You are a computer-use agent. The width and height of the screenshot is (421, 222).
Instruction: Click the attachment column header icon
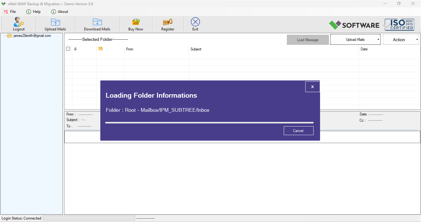click(x=75, y=49)
